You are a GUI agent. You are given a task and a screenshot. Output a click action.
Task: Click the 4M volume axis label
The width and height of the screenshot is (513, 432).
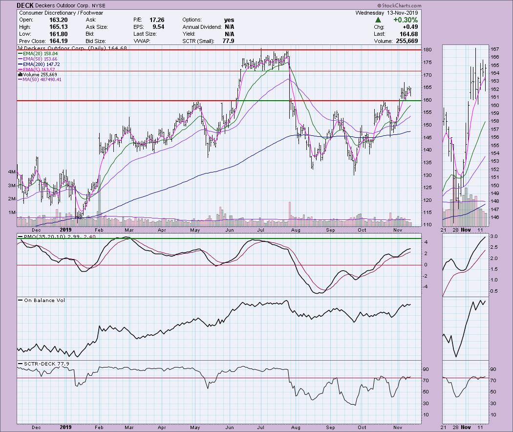pos(11,172)
